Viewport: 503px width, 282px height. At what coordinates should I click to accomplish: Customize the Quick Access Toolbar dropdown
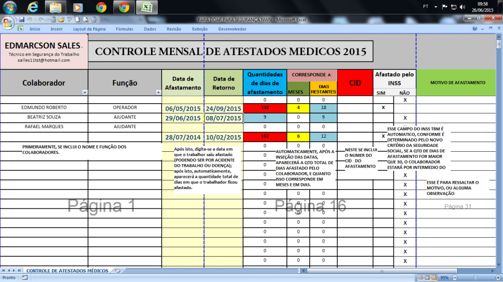[104, 19]
